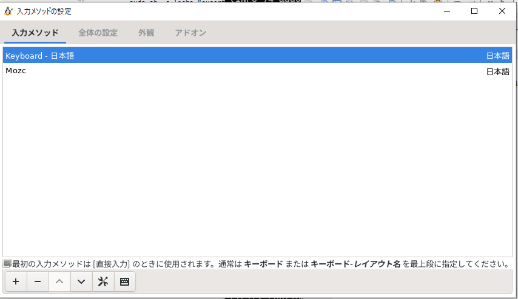Select the Keyboard - 日本語 row
Viewport: 518px width, 299px height.
click(257, 56)
